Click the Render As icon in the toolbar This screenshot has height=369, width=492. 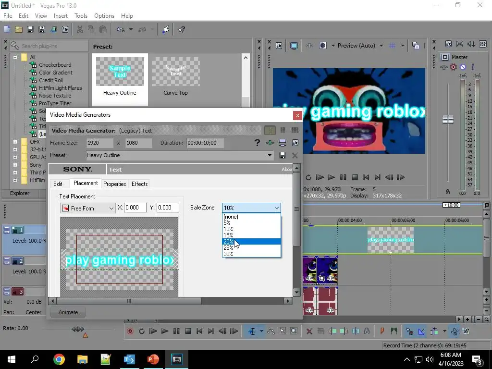53,29
